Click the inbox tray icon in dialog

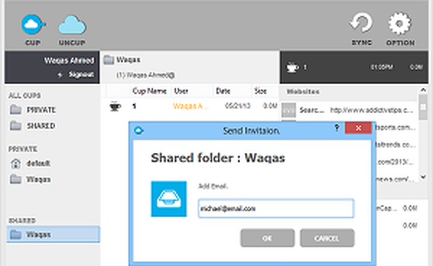[168, 199]
